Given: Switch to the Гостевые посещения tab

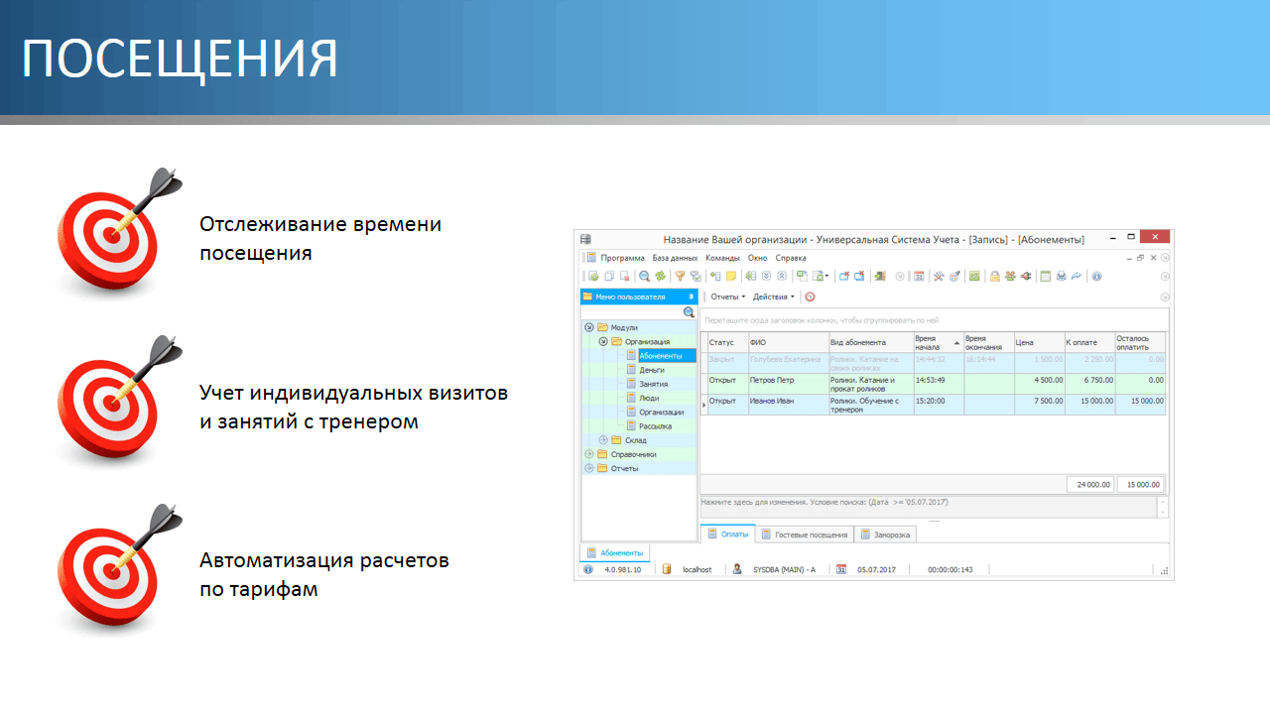Looking at the screenshot, I should [x=804, y=535].
